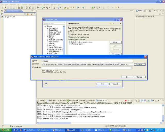Image resolution: width=165 pixels, height=132 pixels.
Task: Select Use external web browser radio
Action: click(x=69, y=37)
